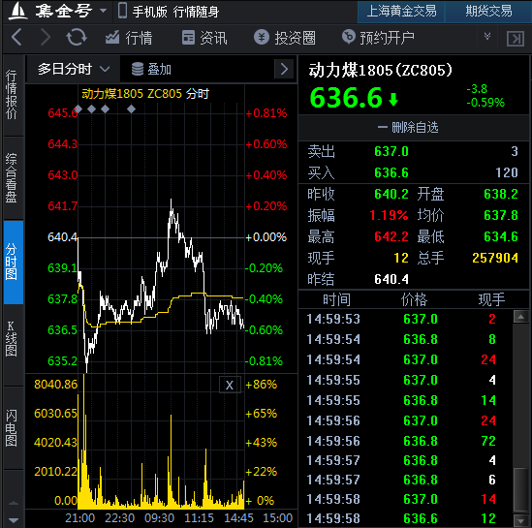This screenshot has height=528, width=532.
Task: Click the sidebar up arrow at bottom
Action: click(14, 503)
